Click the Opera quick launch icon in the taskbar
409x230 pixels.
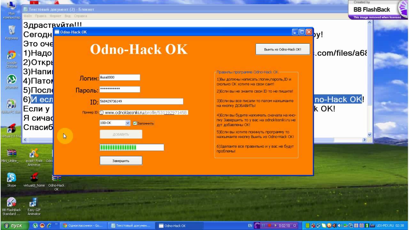point(42,226)
